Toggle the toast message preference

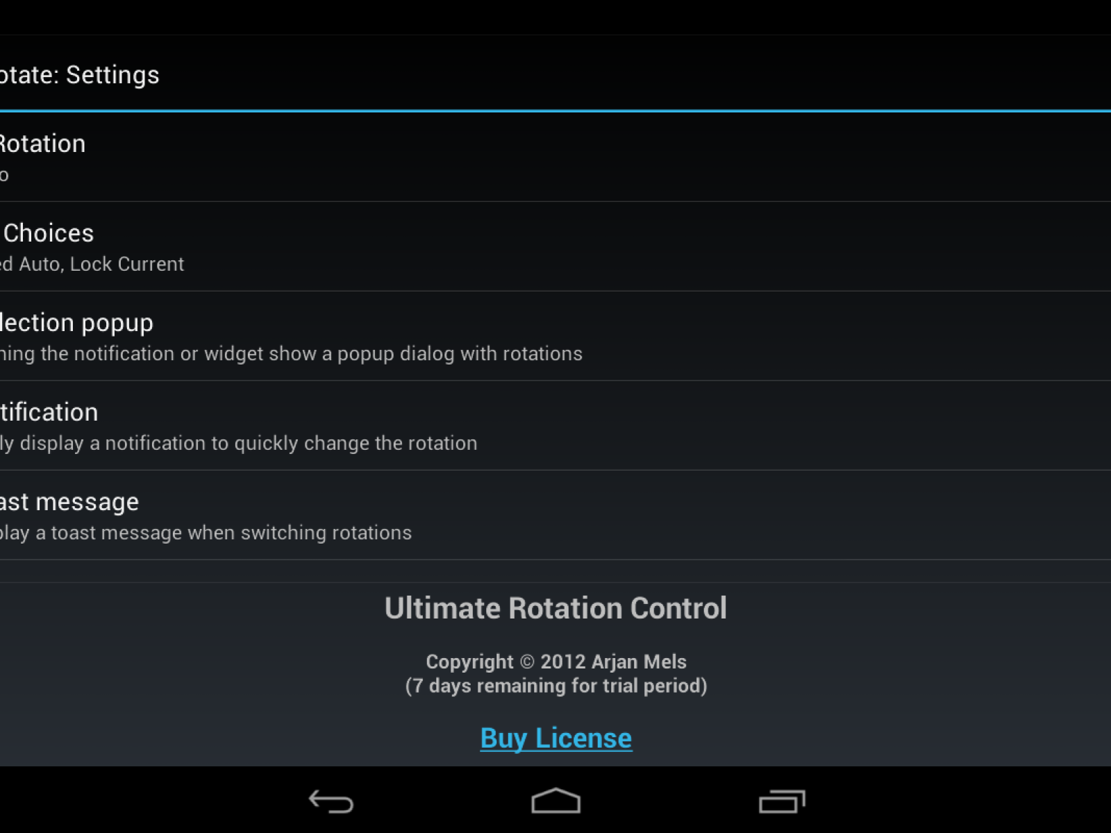point(555,515)
